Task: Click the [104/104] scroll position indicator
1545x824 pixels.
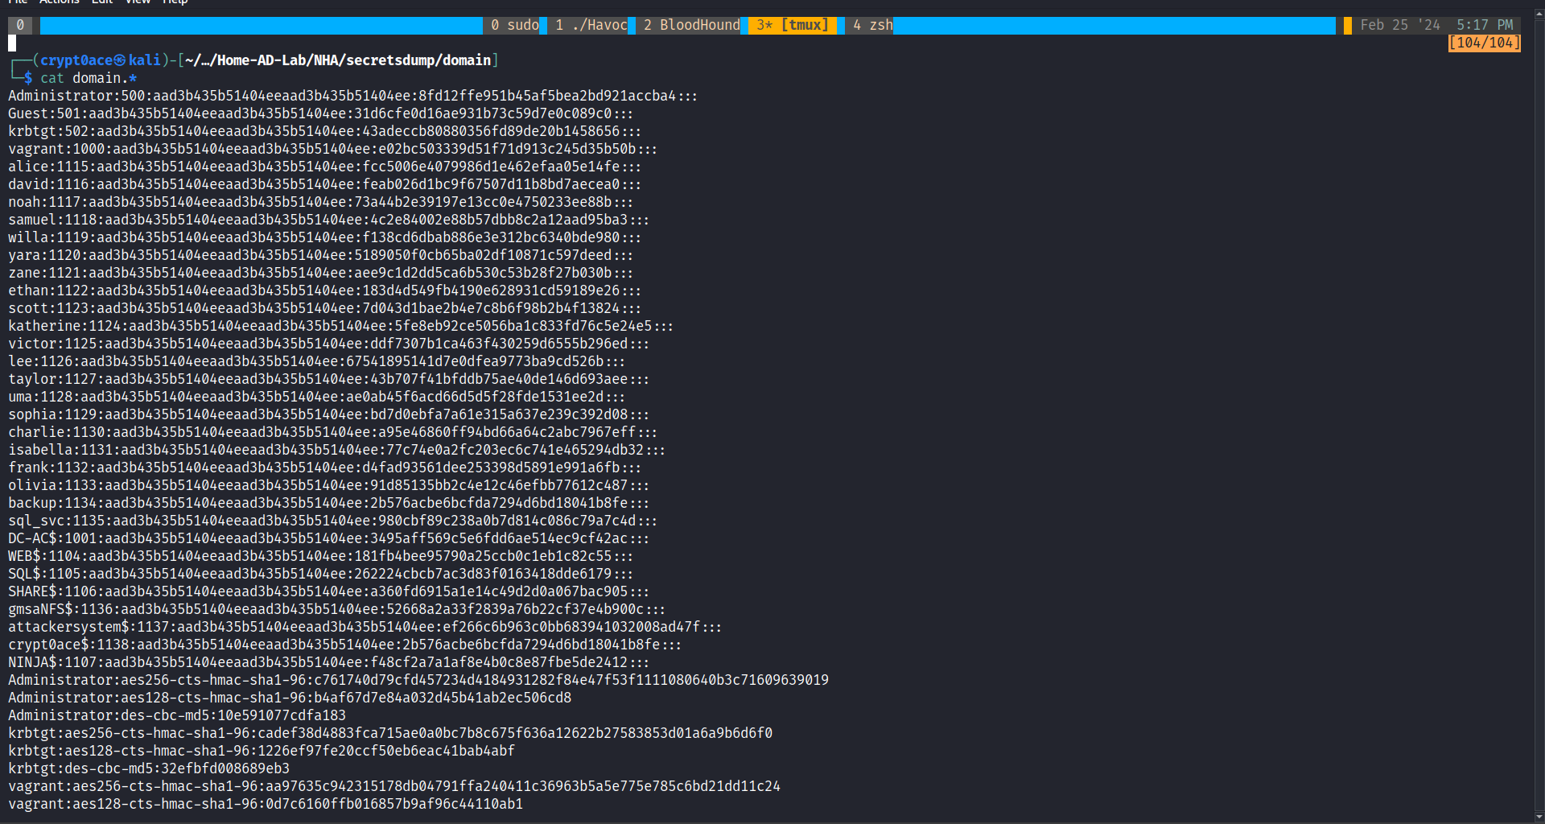Action: click(x=1484, y=43)
